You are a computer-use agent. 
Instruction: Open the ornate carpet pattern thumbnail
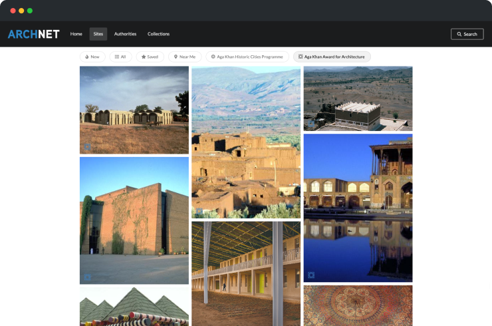pos(358,305)
